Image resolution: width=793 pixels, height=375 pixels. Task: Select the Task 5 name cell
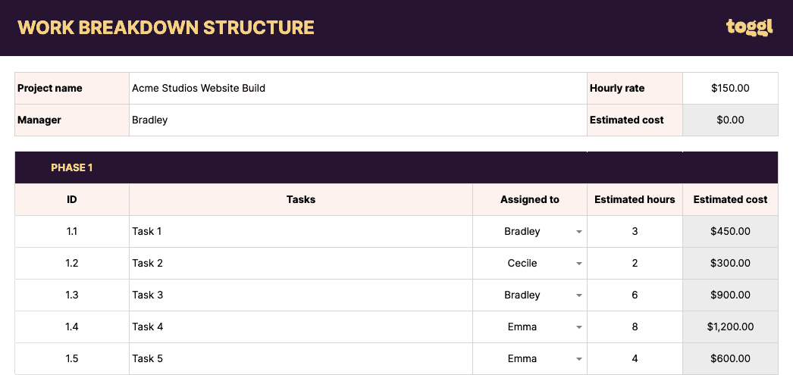pos(300,358)
